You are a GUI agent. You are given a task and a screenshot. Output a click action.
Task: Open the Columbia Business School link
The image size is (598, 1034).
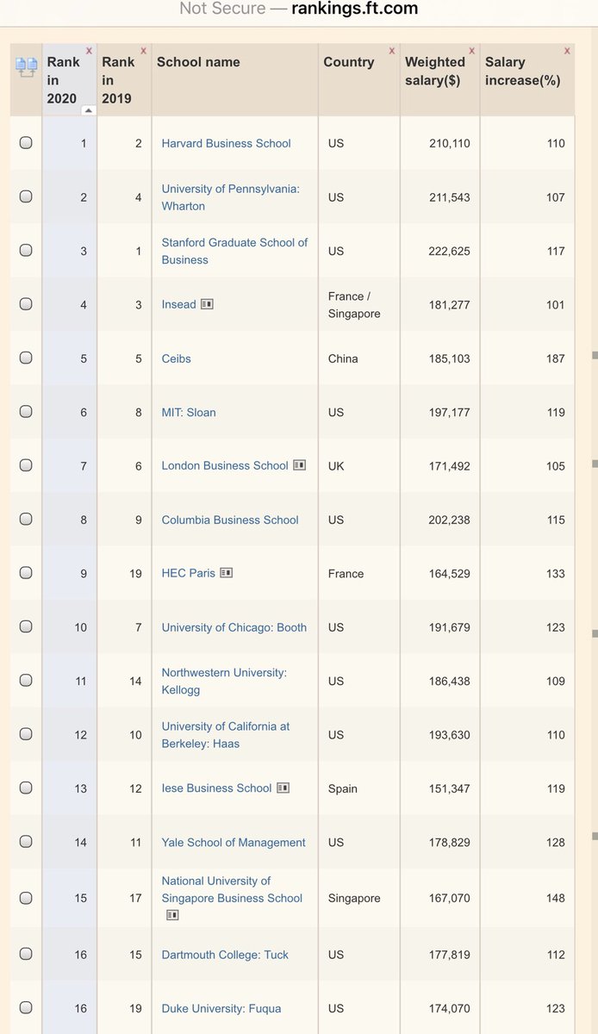coord(230,520)
